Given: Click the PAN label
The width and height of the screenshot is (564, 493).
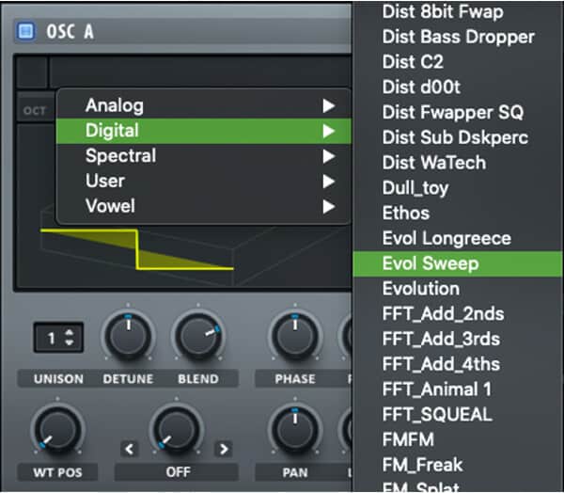Looking at the screenshot, I should click(x=295, y=472).
